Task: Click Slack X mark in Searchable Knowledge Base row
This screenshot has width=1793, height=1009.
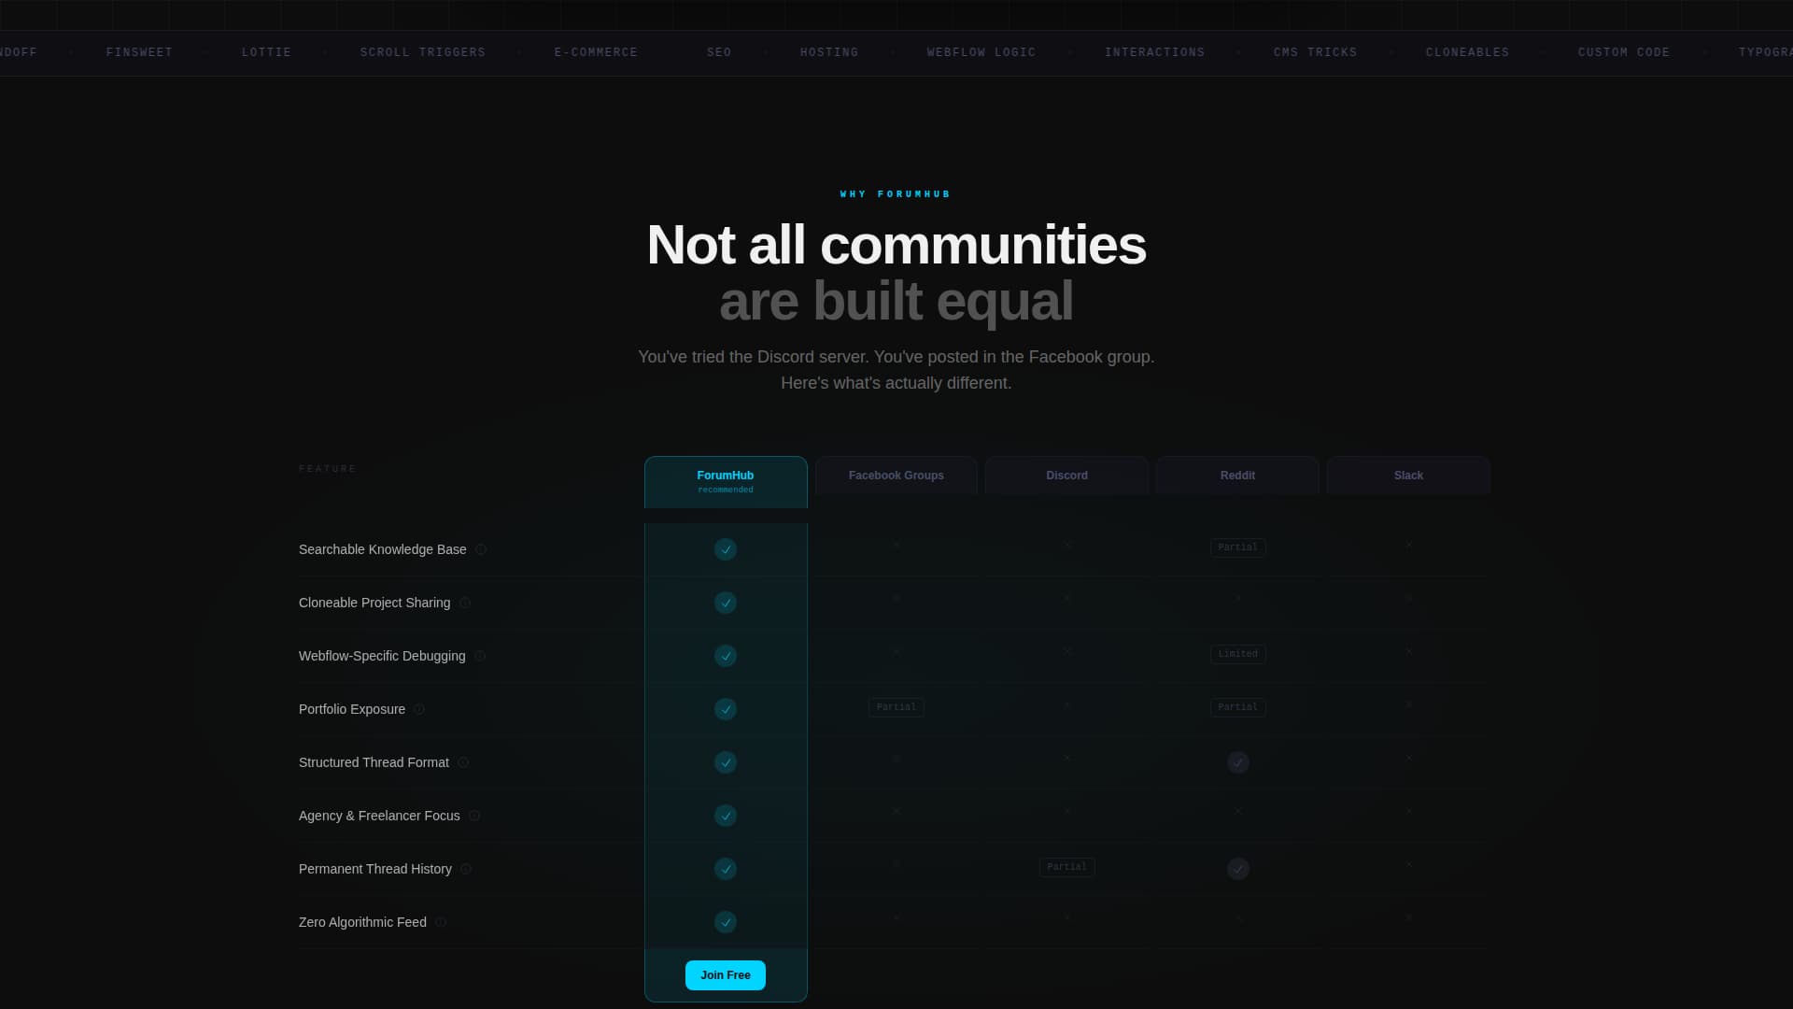Action: [1409, 545]
